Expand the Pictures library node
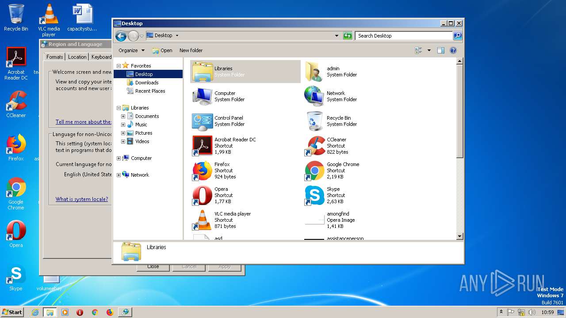 [123, 133]
